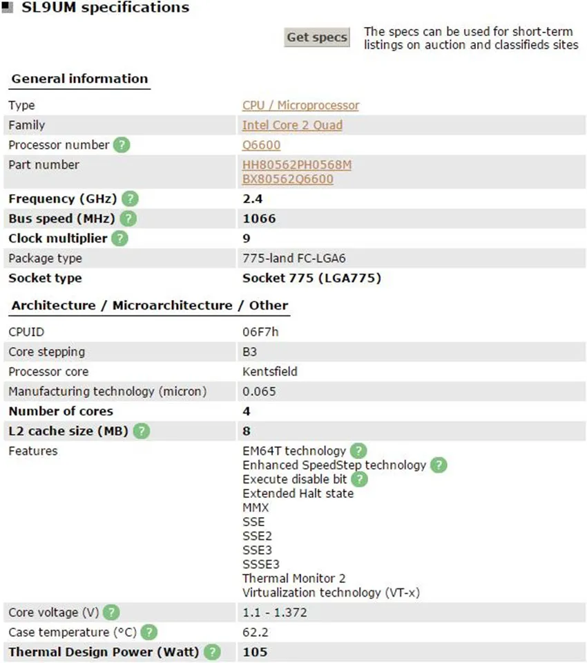Open help icon beside Frequency (GHz)

tap(130, 198)
